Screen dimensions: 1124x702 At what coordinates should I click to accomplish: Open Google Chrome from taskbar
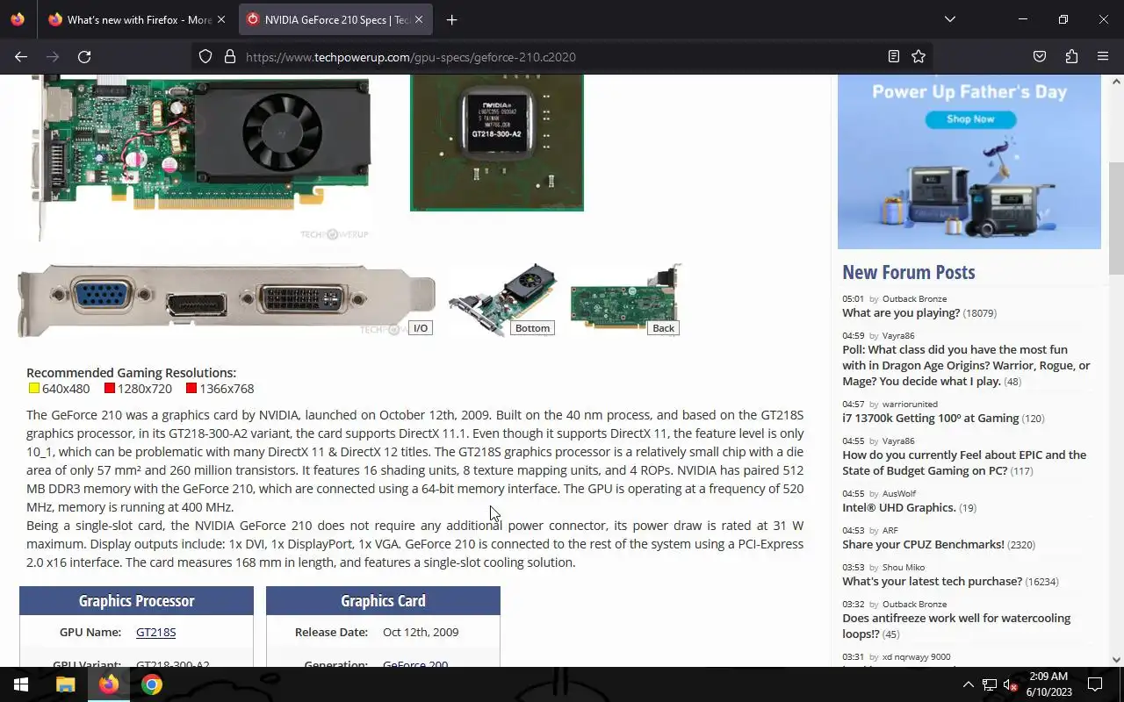pos(152,684)
